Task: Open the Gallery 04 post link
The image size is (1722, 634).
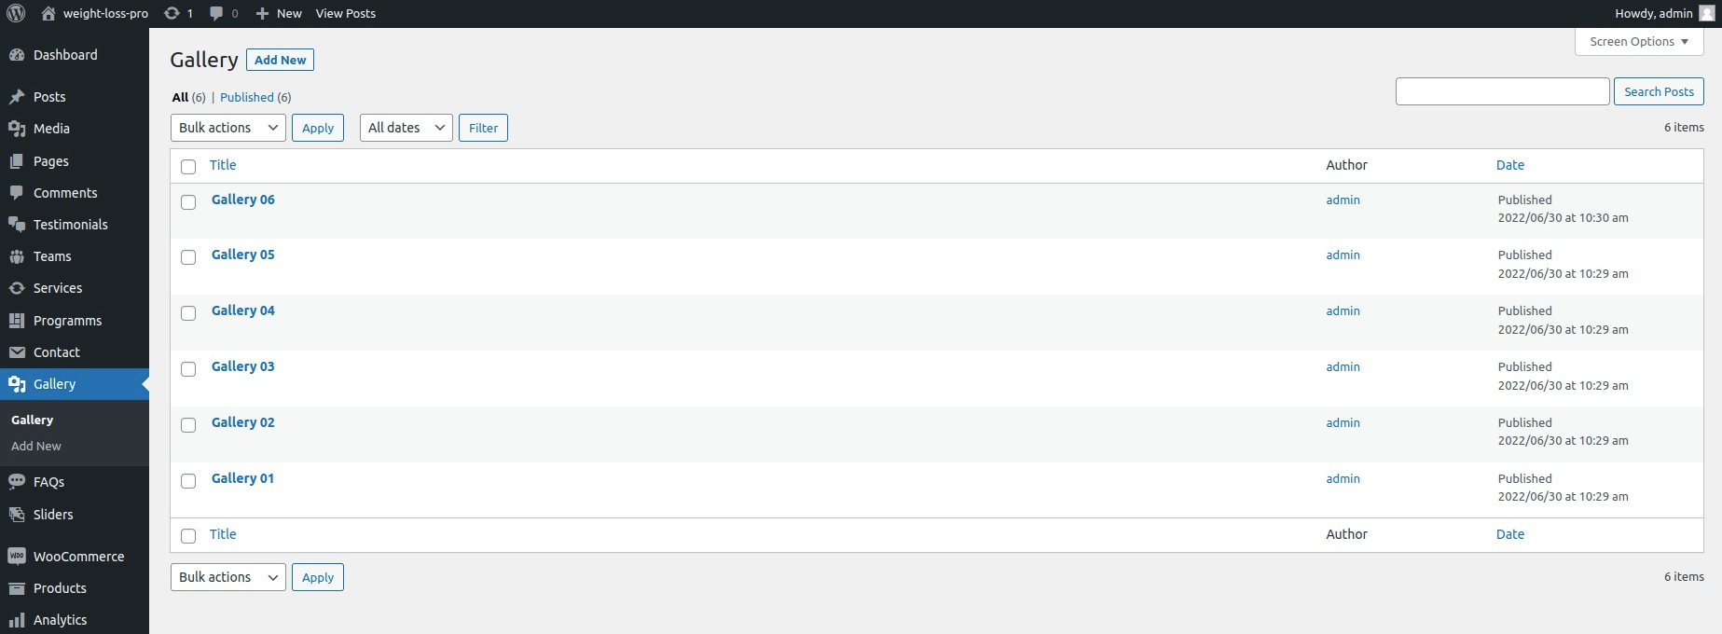Action: point(243,310)
